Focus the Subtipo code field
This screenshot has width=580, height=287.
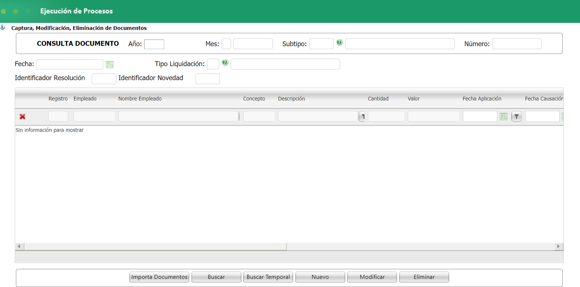[321, 44]
